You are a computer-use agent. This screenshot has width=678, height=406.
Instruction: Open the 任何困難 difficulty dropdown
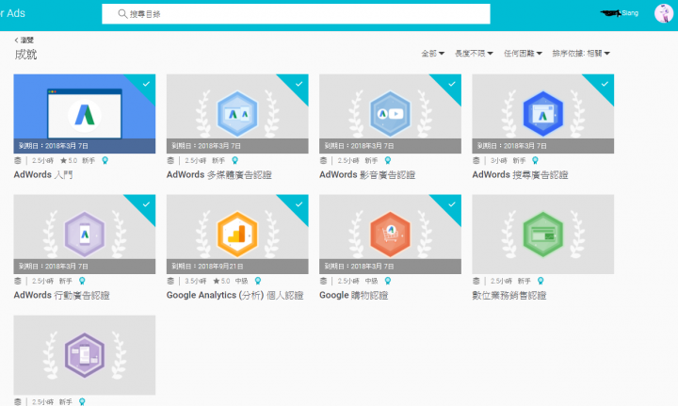[523, 53]
